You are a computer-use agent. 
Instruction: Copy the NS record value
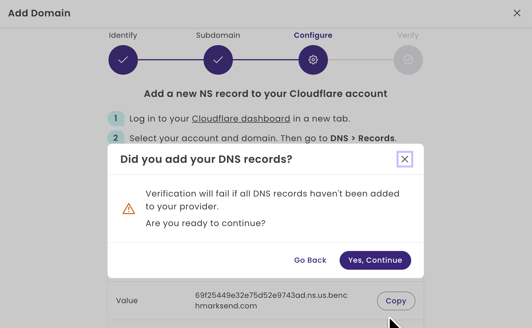[396, 301]
